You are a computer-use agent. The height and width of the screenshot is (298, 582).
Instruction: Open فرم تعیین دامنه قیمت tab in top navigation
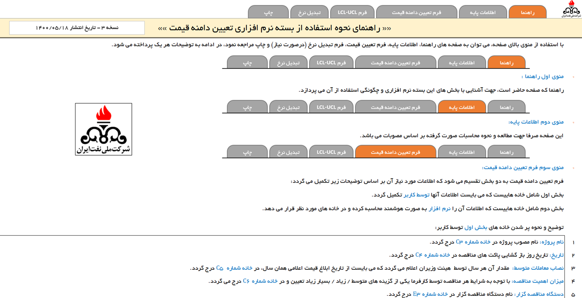pyautogui.click(x=416, y=12)
